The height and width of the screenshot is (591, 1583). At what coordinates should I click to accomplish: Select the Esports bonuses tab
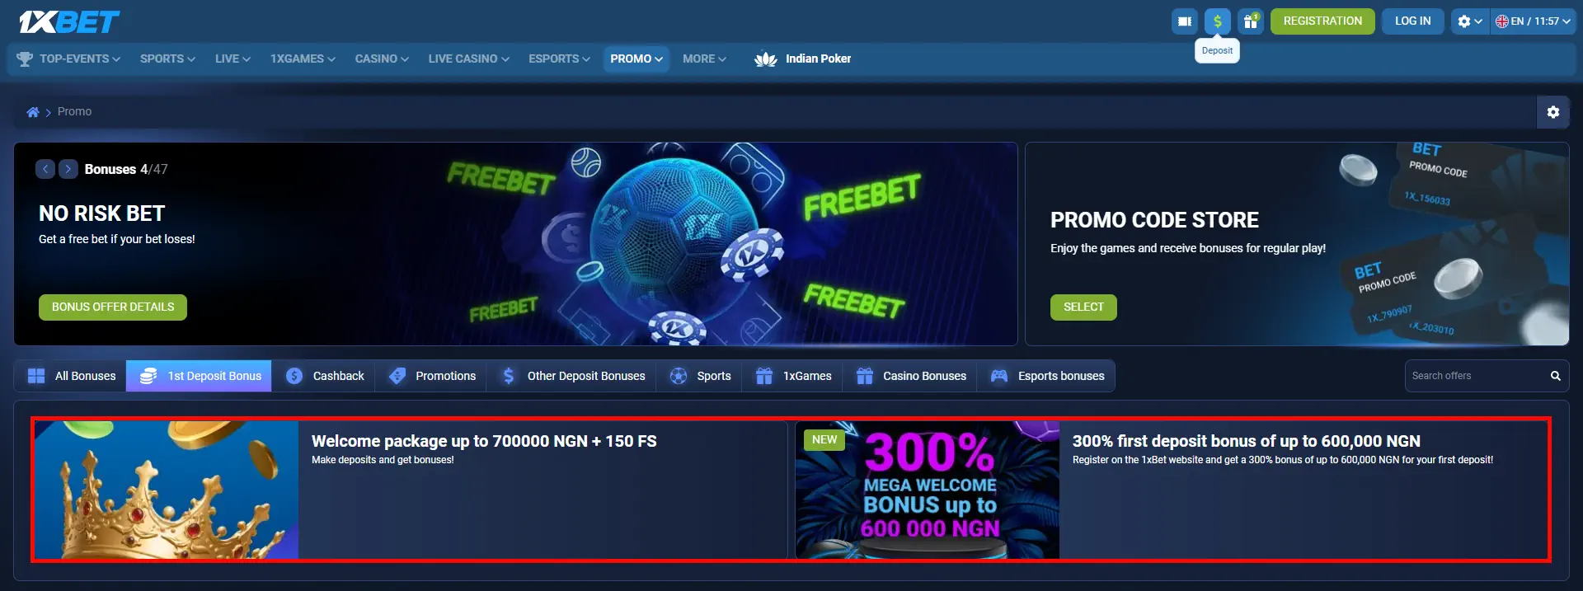click(1045, 376)
